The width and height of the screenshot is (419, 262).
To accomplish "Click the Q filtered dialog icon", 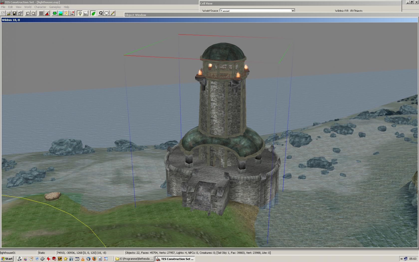I will tap(101, 13).
